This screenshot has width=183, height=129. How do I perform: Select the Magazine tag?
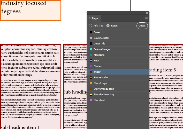pyautogui.click(x=118, y=55)
